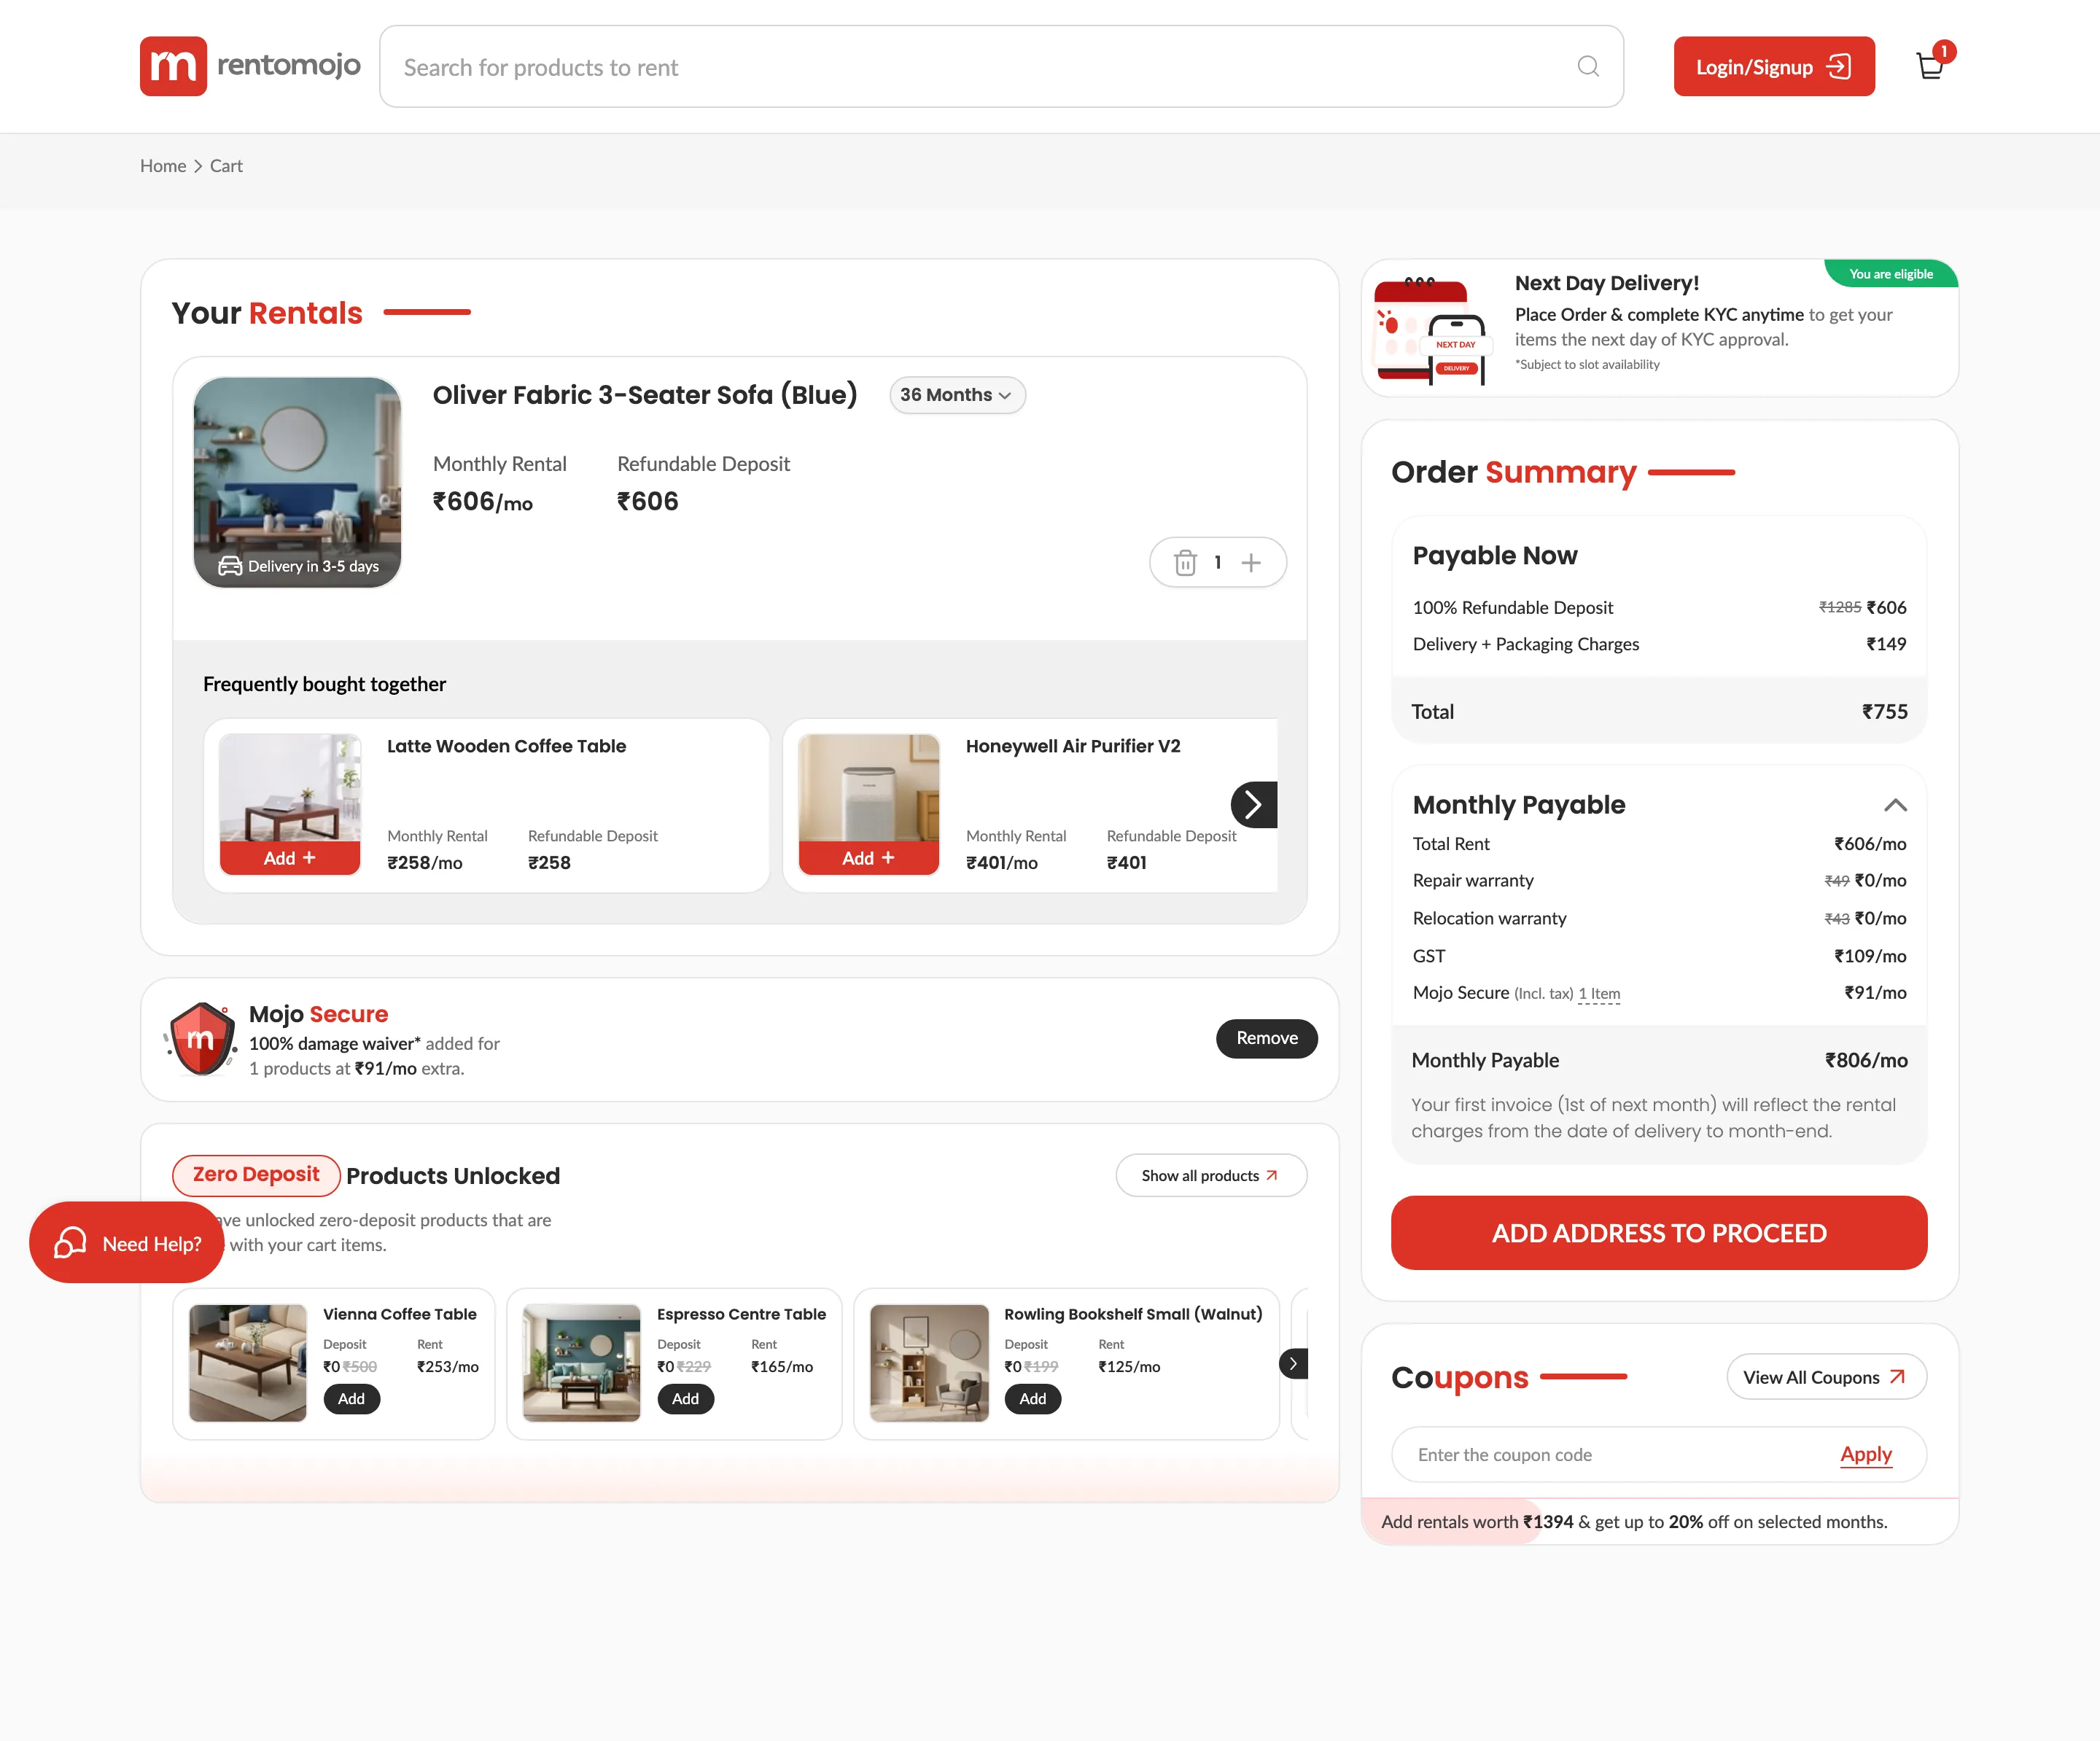Add Honeywell Air Purifier V2
The width and height of the screenshot is (2100, 1741).
click(x=868, y=858)
